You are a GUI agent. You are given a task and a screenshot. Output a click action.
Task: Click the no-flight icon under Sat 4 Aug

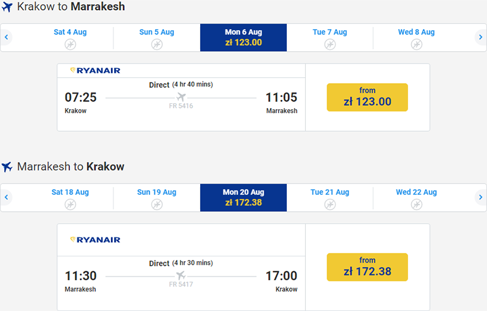click(x=70, y=45)
